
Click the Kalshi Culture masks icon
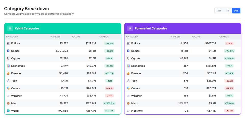click(8, 88)
